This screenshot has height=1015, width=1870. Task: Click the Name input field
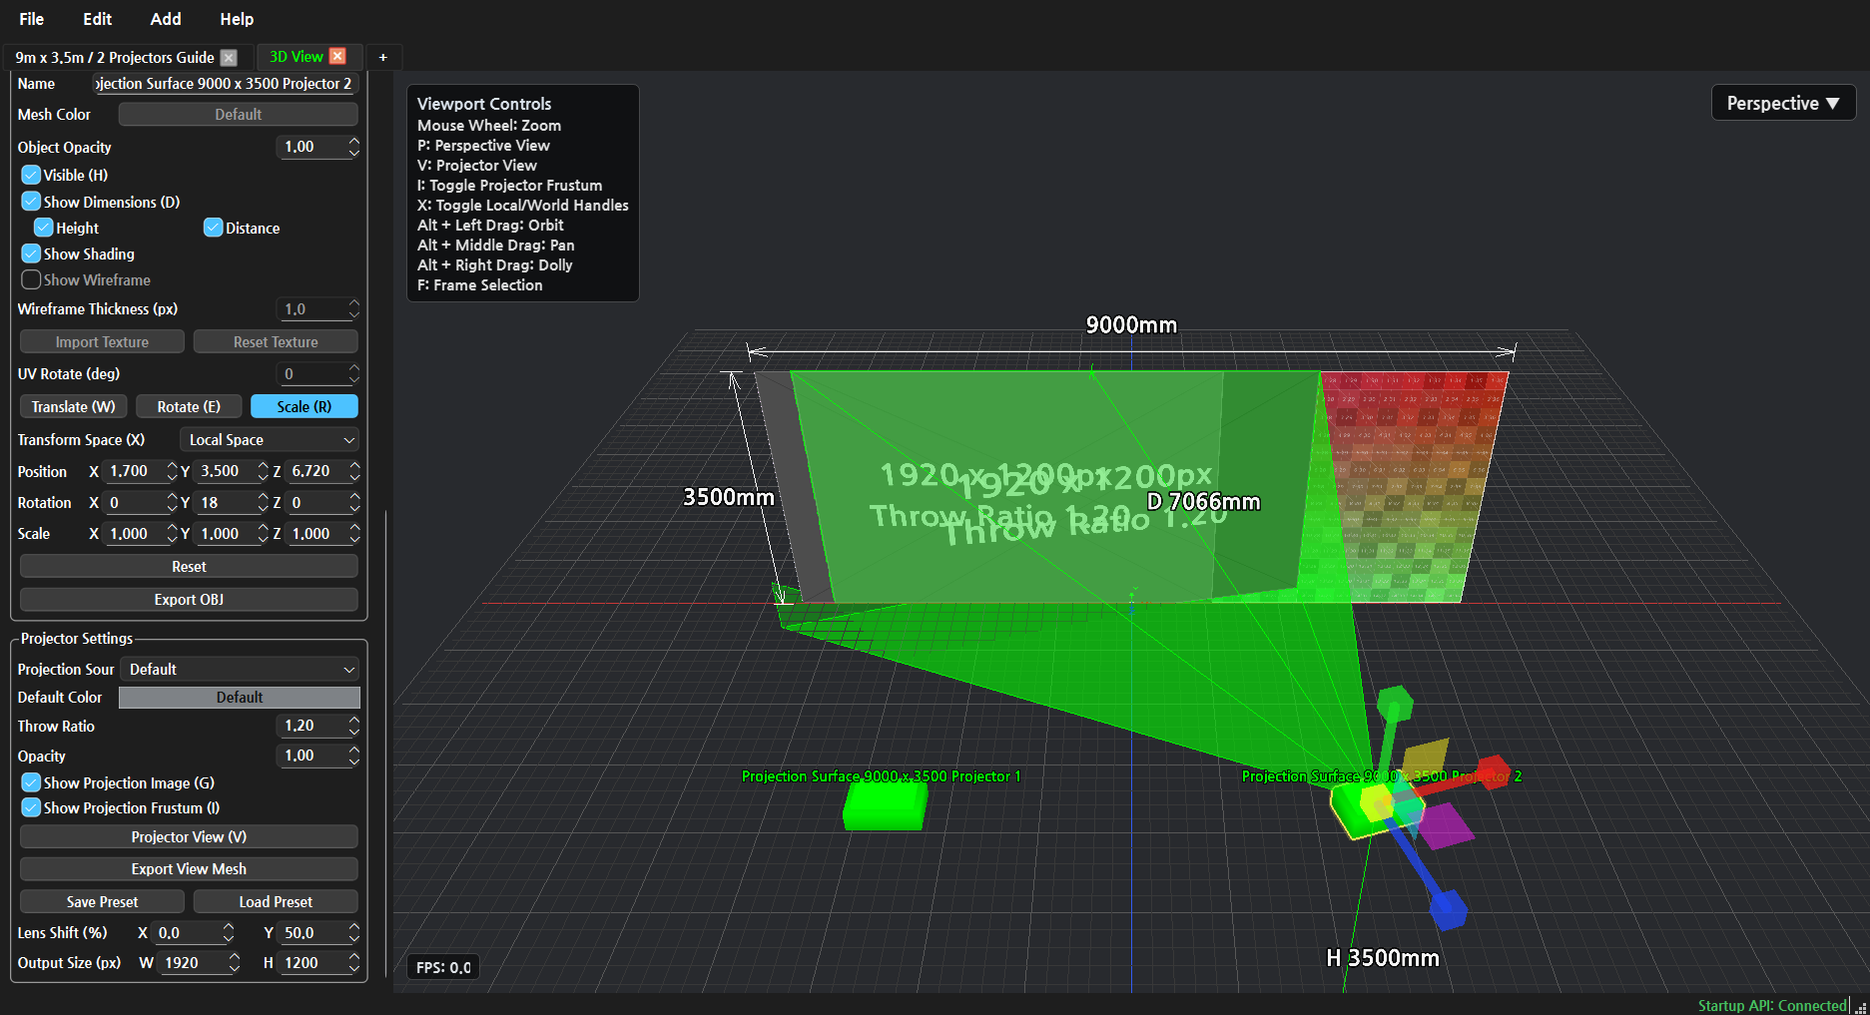click(x=225, y=84)
